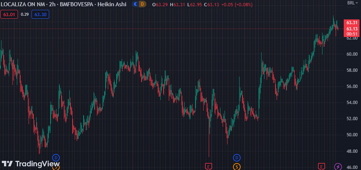The height and width of the screenshot is (170, 361).
Task: Click the moon session icon in the title pill
Action: pyautogui.click(x=136, y=4)
